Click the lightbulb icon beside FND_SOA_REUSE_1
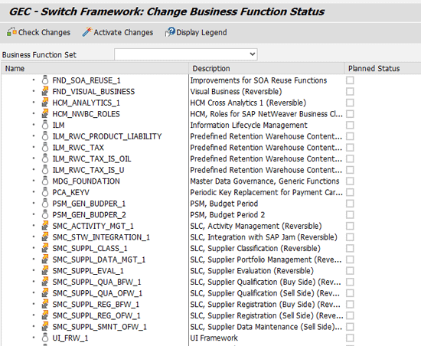 coord(45,80)
